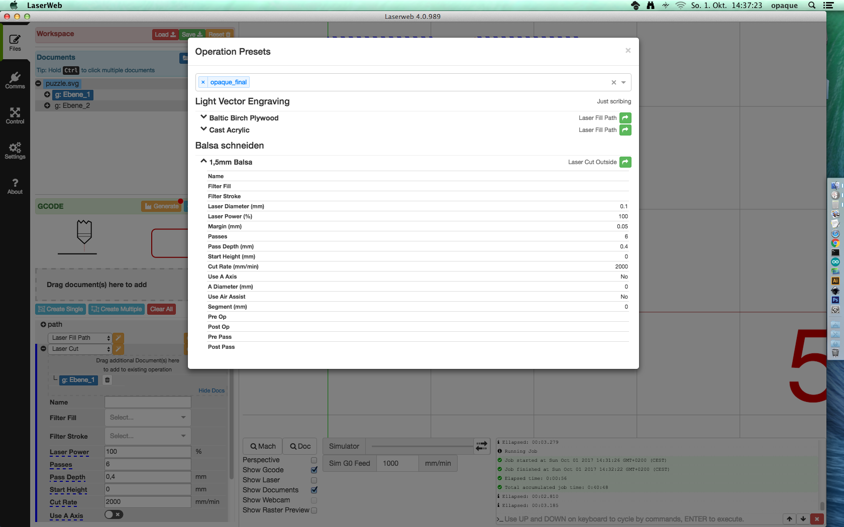Apply Cast Acrylic preset green arrow
The width and height of the screenshot is (844, 527).
(625, 130)
